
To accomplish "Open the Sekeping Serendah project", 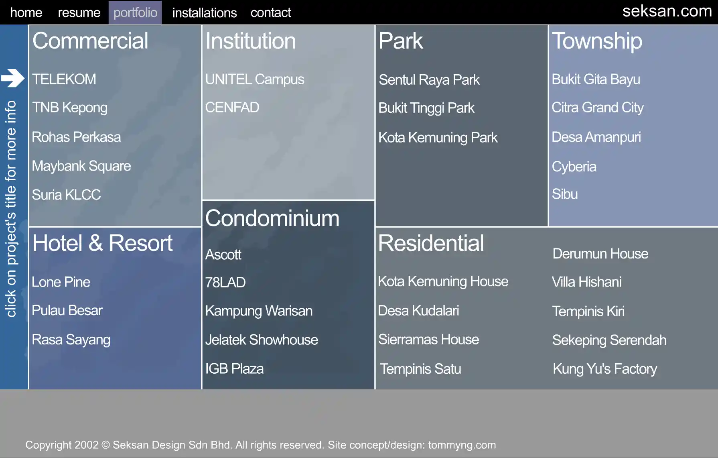I will click(x=609, y=340).
